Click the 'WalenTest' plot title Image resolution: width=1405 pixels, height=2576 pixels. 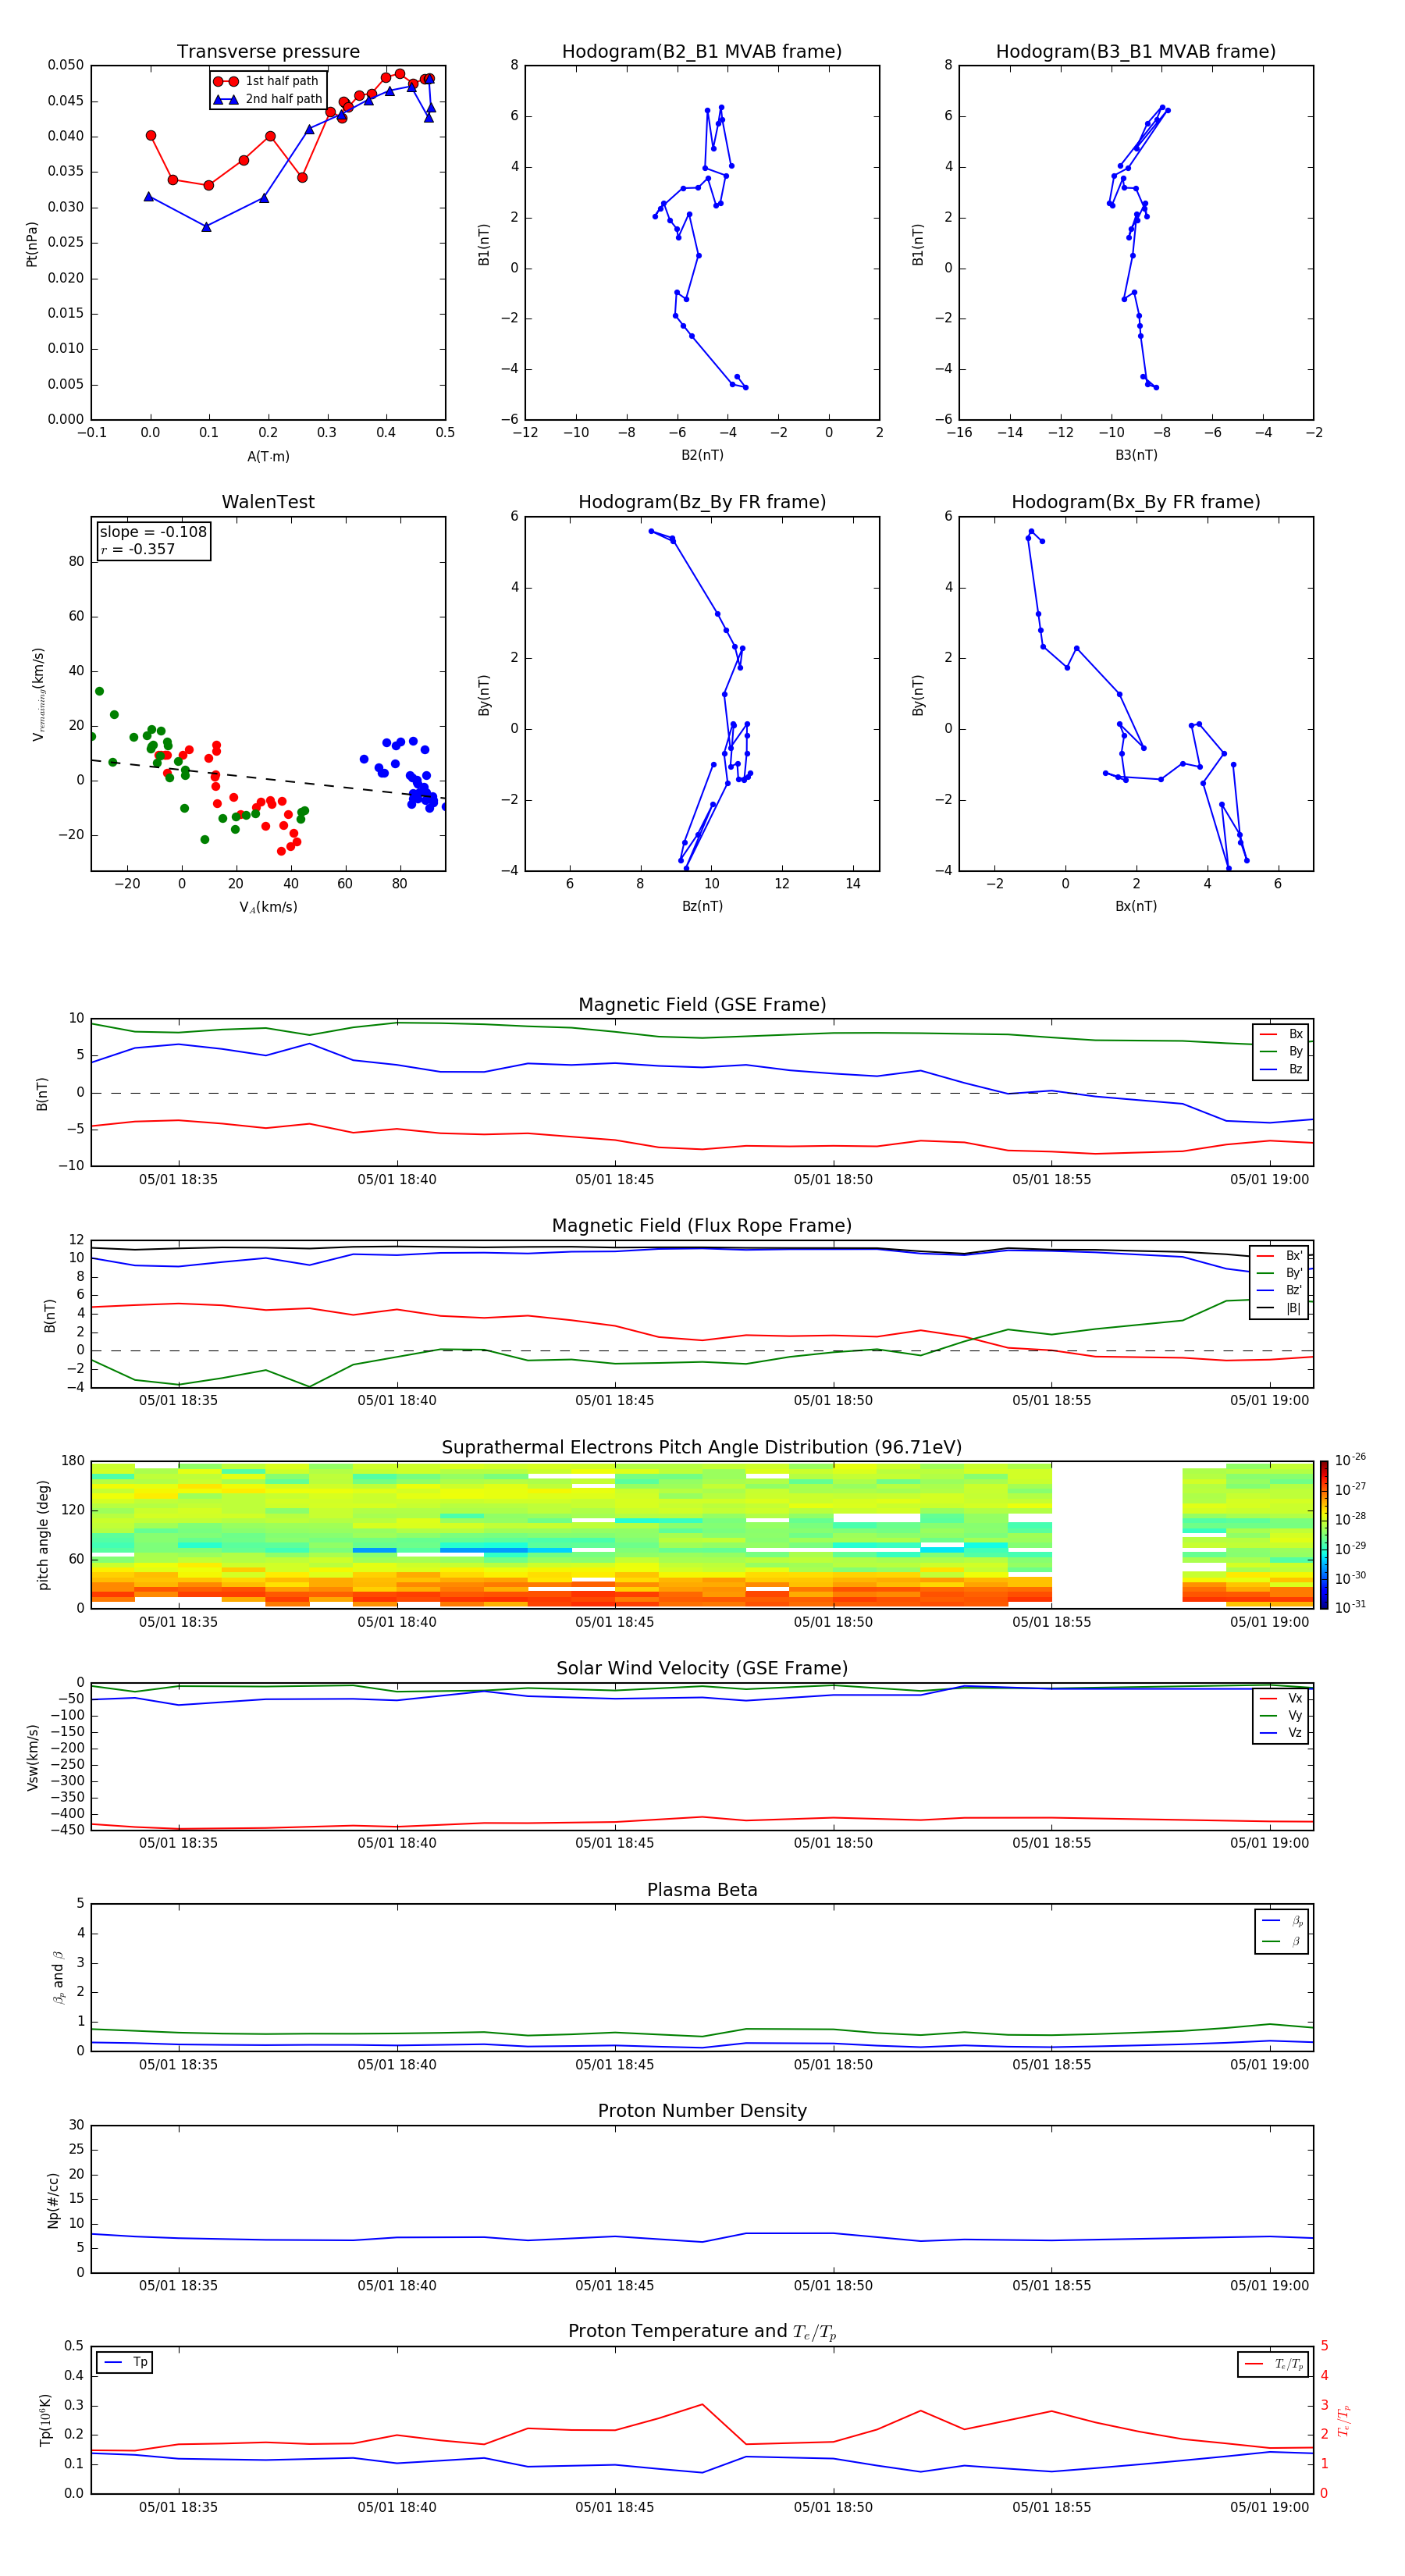(x=268, y=502)
